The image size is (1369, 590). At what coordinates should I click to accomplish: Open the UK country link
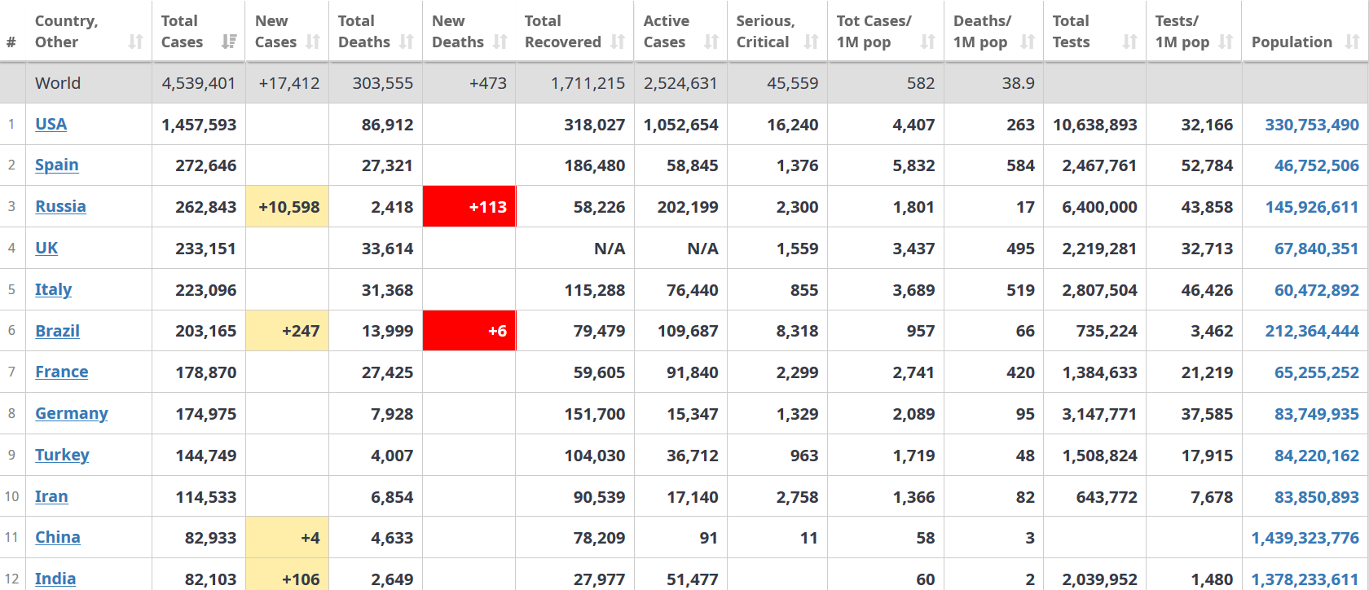(46, 248)
